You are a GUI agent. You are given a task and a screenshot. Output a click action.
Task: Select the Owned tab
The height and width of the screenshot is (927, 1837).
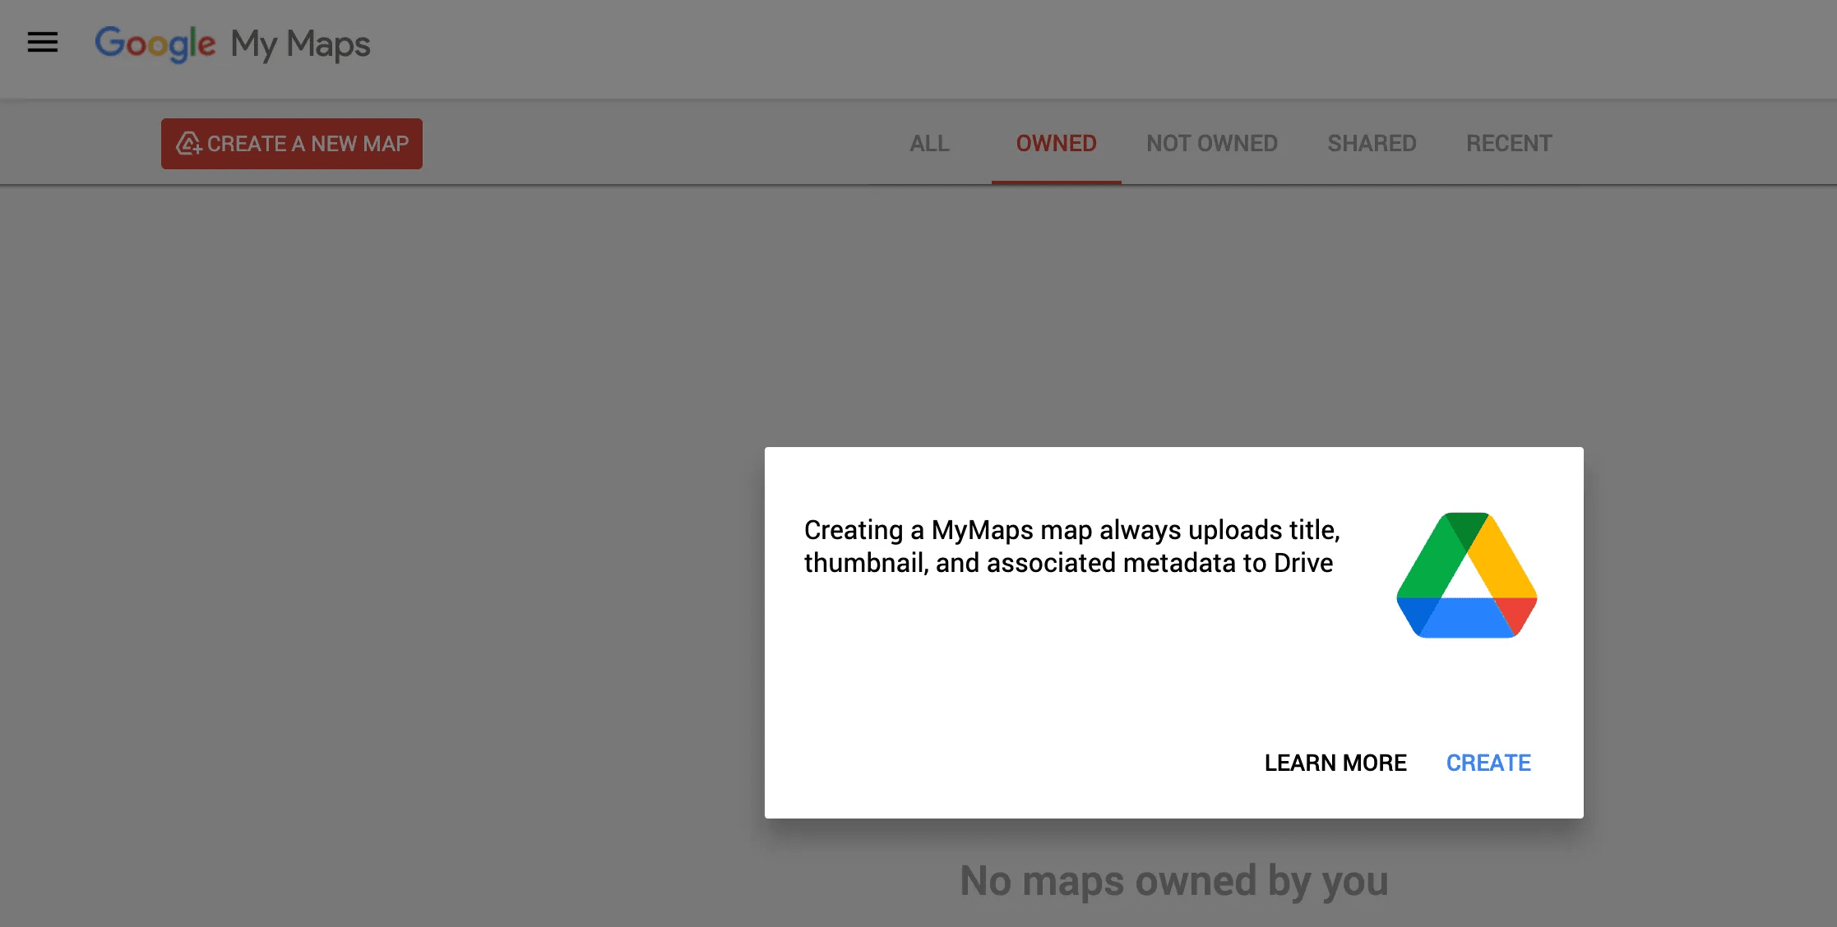tap(1056, 144)
